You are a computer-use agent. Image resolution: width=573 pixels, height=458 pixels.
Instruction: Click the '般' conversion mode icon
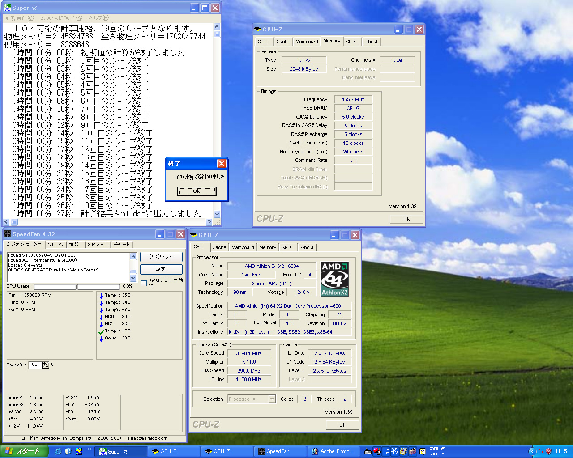coord(394,451)
